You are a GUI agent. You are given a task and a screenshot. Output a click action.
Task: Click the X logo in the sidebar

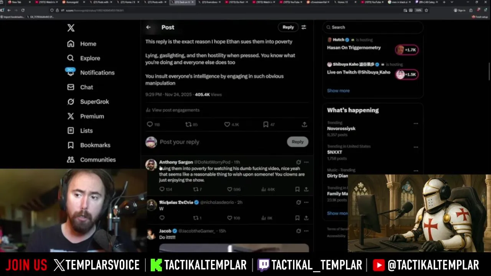click(x=71, y=28)
